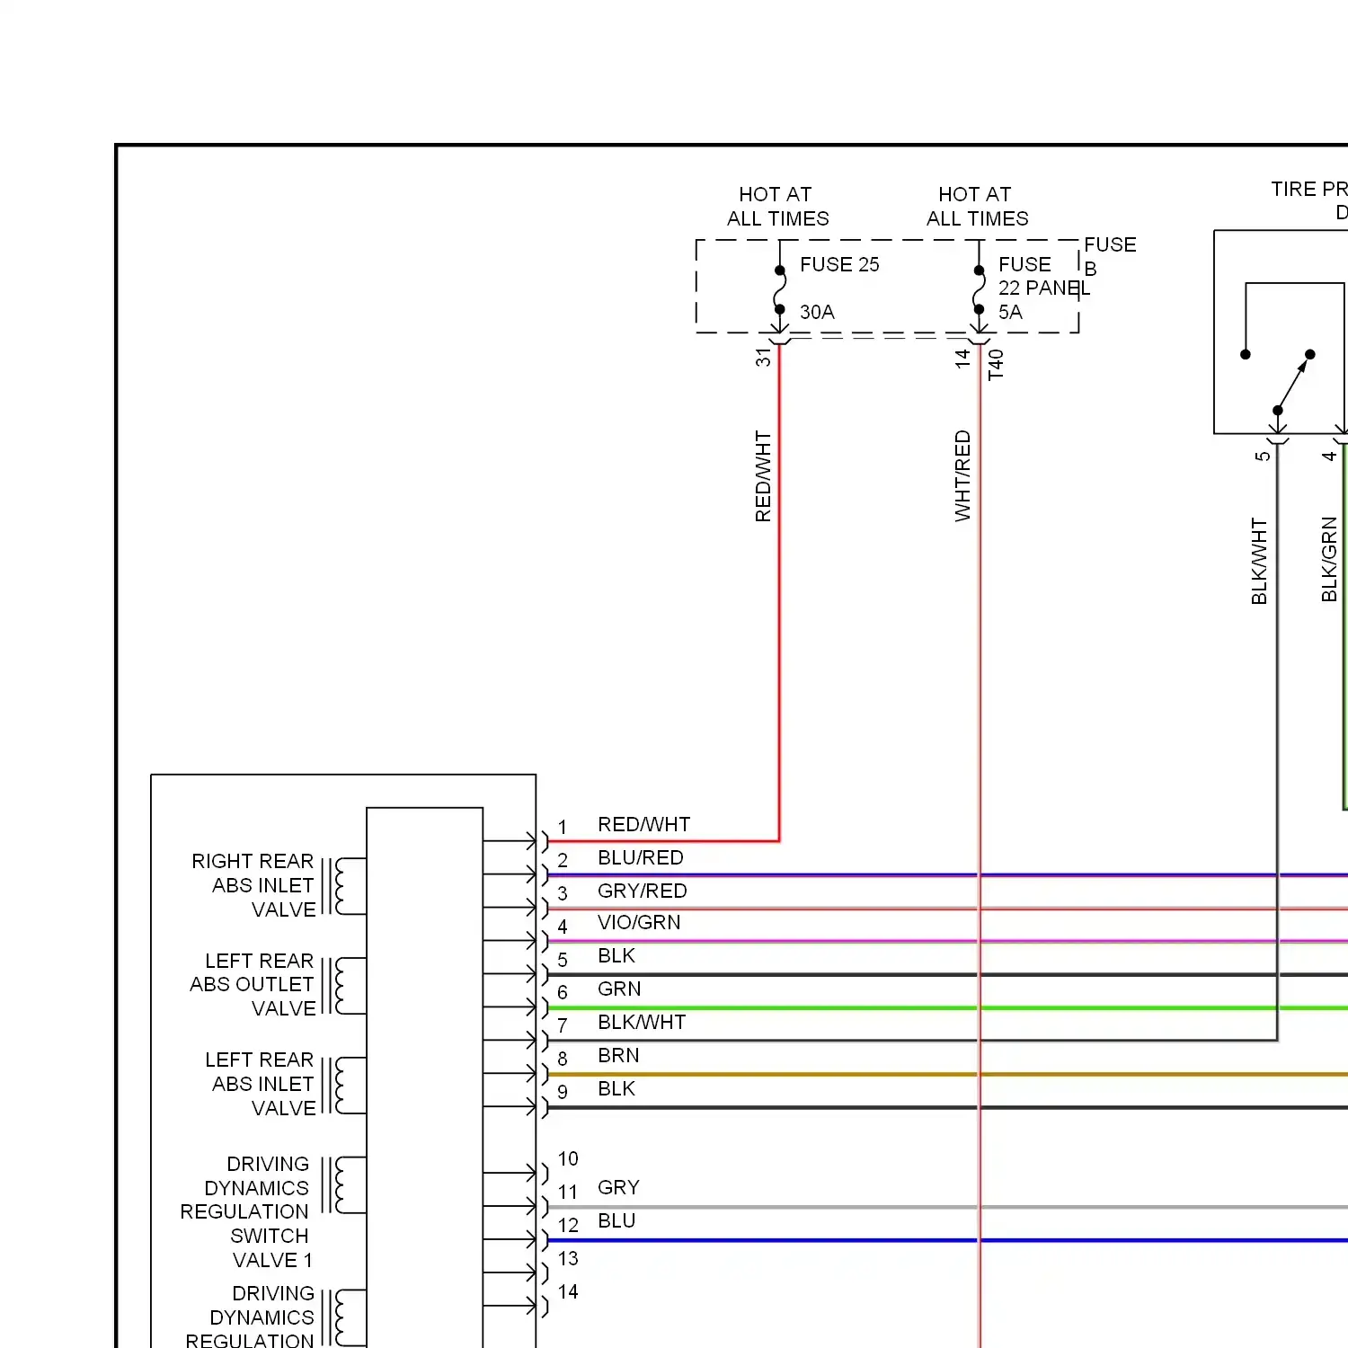
Task: Click the FUSE 25 label
Action: 839,264
